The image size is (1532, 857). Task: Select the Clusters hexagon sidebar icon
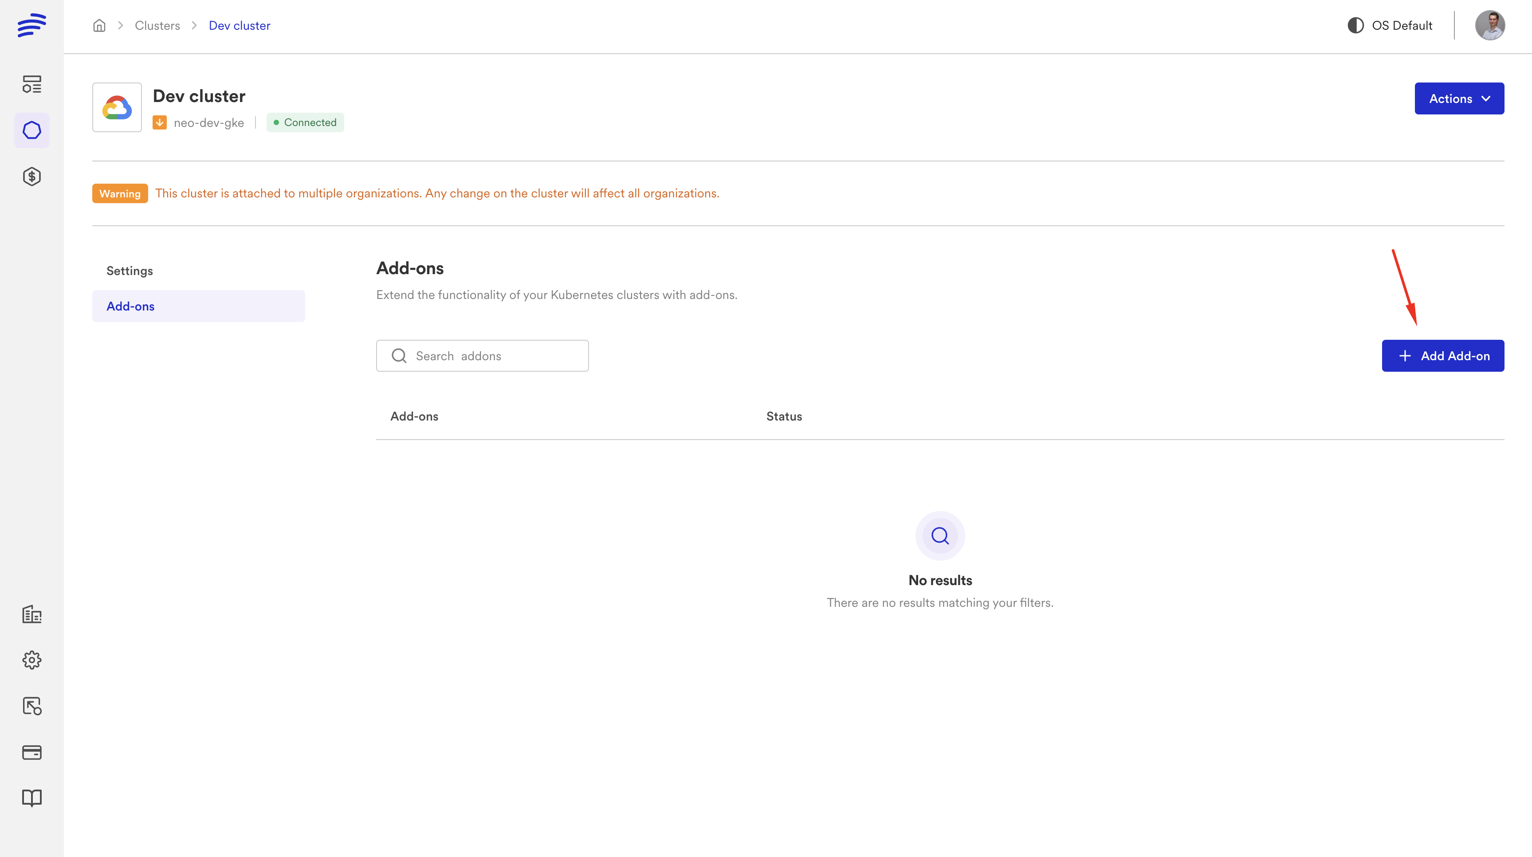point(31,130)
